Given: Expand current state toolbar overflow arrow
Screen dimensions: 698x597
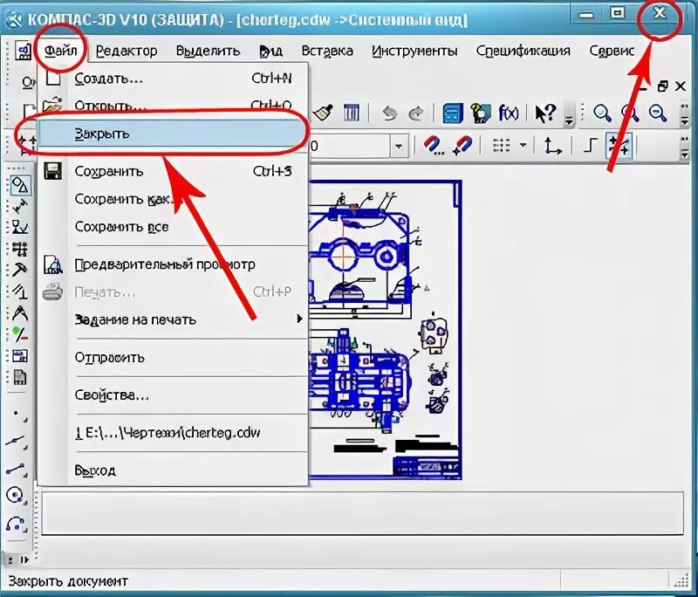Looking at the screenshot, I should pyautogui.click(x=685, y=147).
